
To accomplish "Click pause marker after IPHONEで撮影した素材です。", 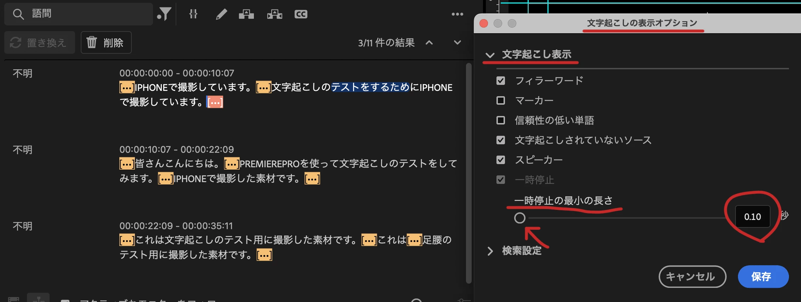I will pos(312,179).
